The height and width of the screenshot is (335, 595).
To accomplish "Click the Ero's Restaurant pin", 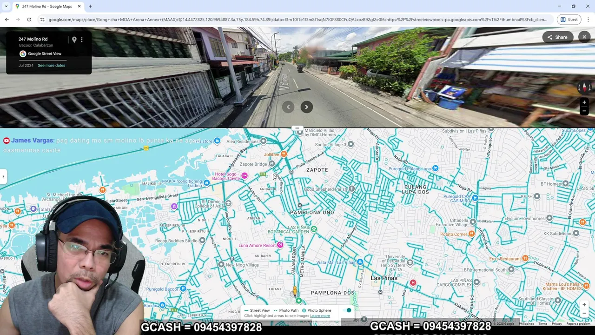I will coord(525,258).
